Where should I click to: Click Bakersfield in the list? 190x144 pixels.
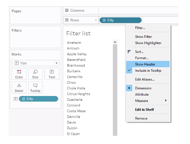click(x=76, y=60)
